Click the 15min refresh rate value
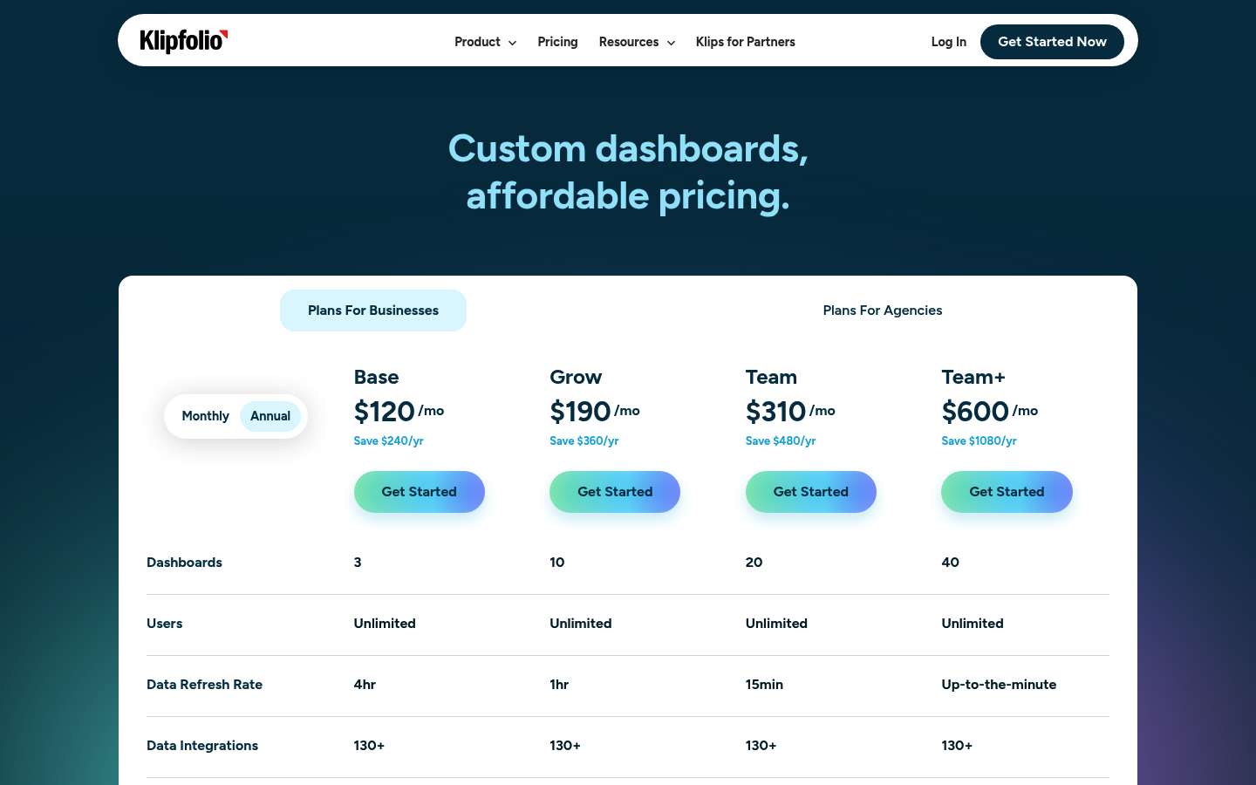This screenshot has height=785, width=1256. click(764, 685)
